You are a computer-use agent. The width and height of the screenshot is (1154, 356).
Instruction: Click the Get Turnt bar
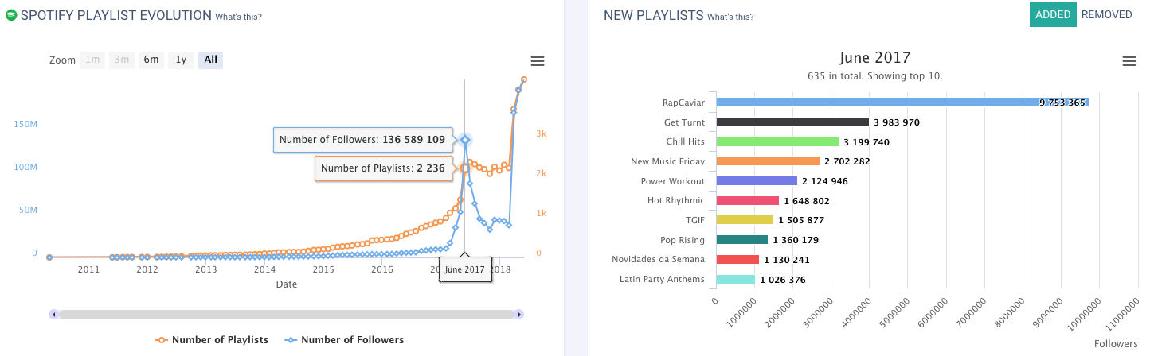pyautogui.click(x=792, y=122)
